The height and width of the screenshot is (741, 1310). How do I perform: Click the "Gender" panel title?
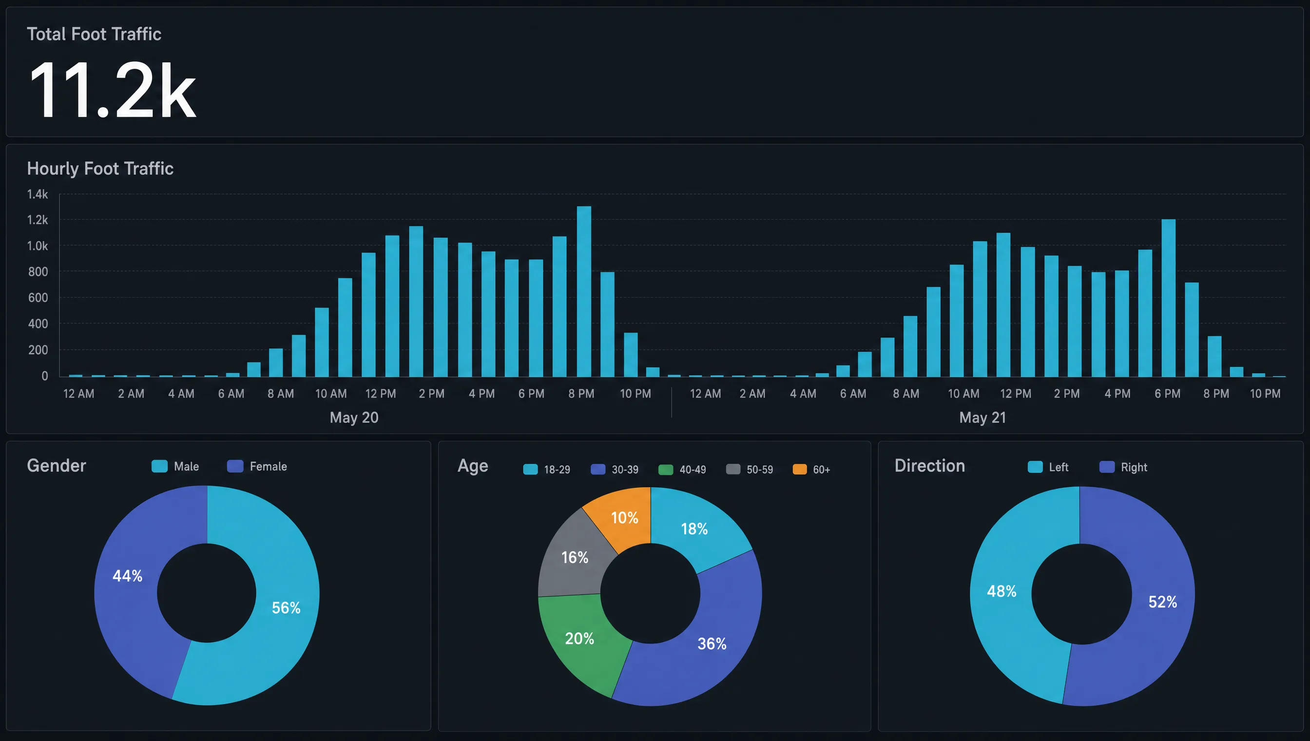tap(57, 466)
